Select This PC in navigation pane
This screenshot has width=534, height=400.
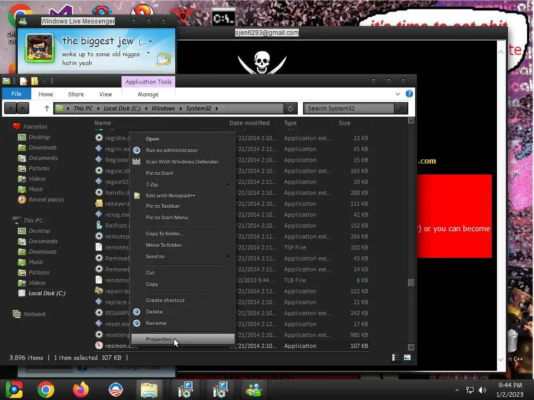point(33,220)
